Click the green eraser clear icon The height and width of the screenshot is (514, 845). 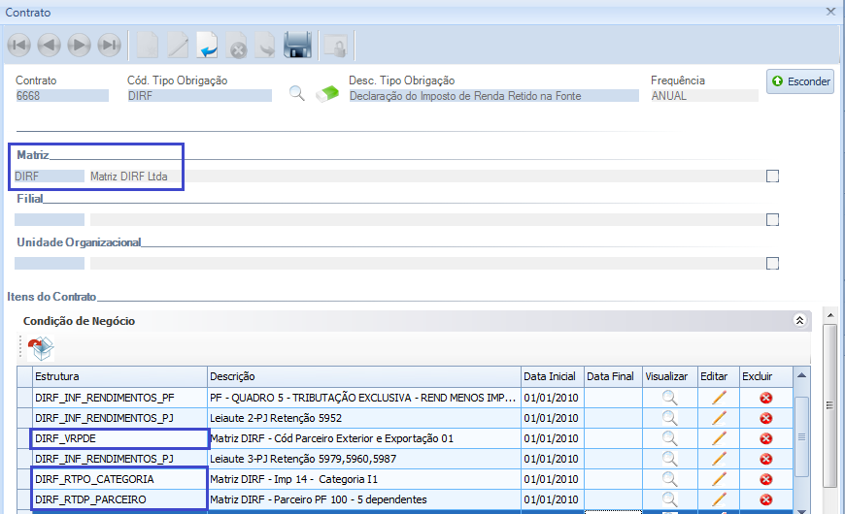pos(329,94)
